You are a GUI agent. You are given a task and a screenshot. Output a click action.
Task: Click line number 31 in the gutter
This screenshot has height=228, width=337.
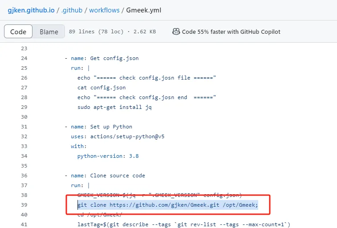point(24,127)
